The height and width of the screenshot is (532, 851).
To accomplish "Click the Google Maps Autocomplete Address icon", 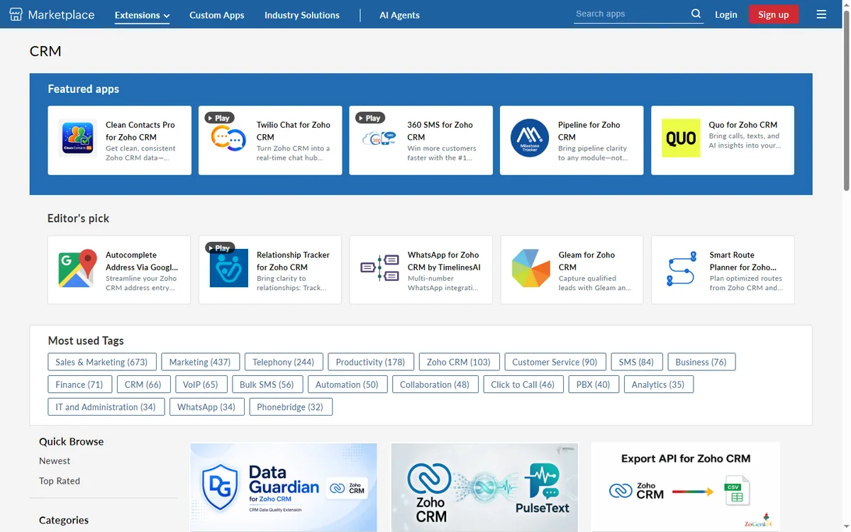I will pyautogui.click(x=77, y=268).
